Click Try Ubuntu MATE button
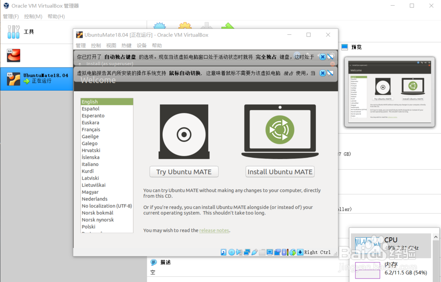This screenshot has height=282, width=441. [x=184, y=171]
